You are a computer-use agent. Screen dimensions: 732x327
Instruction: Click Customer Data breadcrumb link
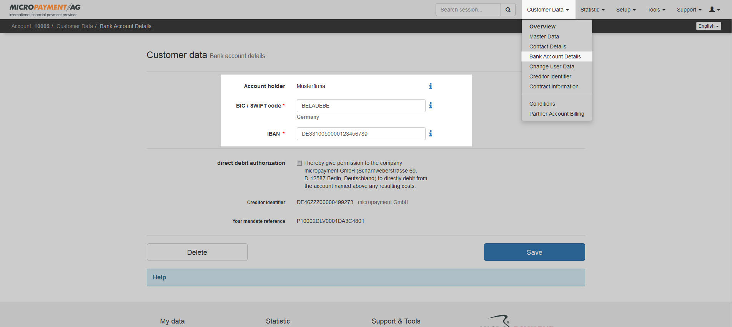click(x=75, y=26)
